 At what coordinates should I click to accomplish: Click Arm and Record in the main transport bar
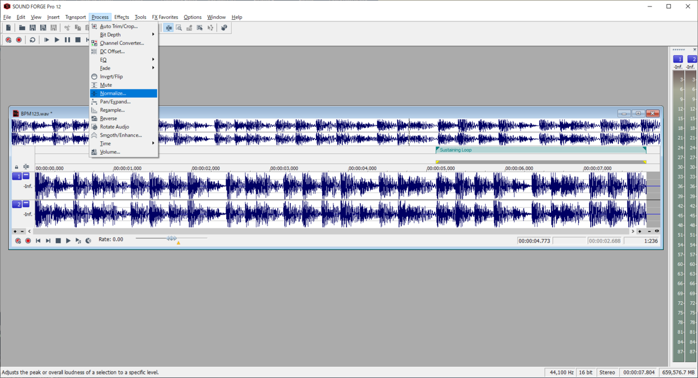point(8,40)
